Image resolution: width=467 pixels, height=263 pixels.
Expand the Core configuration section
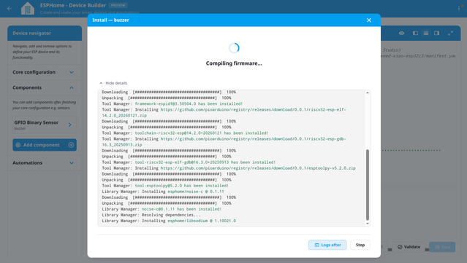(x=45, y=72)
